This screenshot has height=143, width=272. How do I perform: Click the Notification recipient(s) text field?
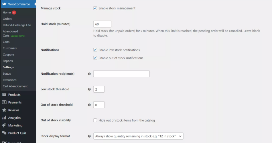[121, 74]
